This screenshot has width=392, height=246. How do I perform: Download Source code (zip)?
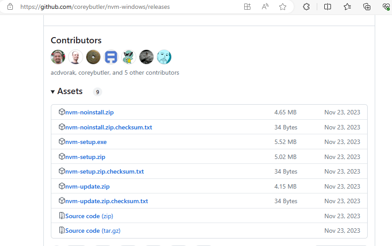[89, 216]
